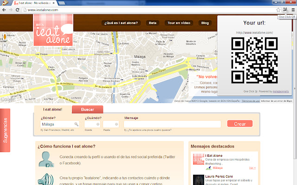The image size is (297, 185).
Task: Click the Street View pegman on map
Action: (x=5, y=37)
